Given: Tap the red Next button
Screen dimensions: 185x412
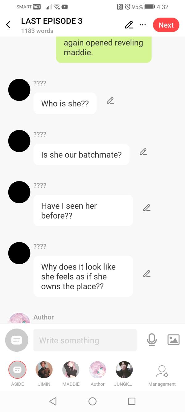Looking at the screenshot, I should (x=166, y=25).
